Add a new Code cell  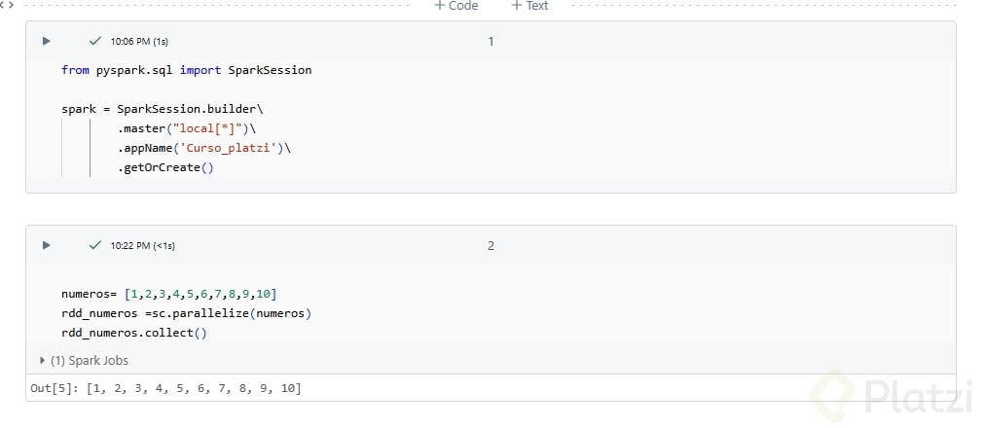455,6
